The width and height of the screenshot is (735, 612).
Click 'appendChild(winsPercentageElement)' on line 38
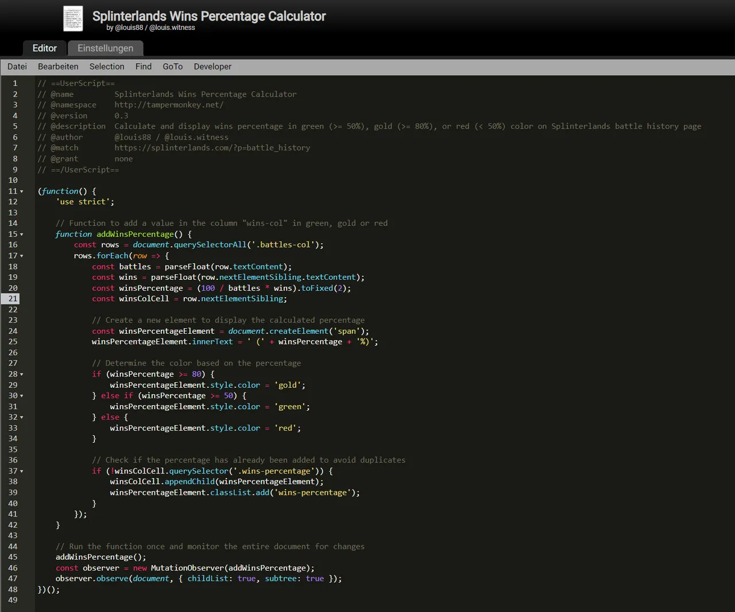click(242, 482)
